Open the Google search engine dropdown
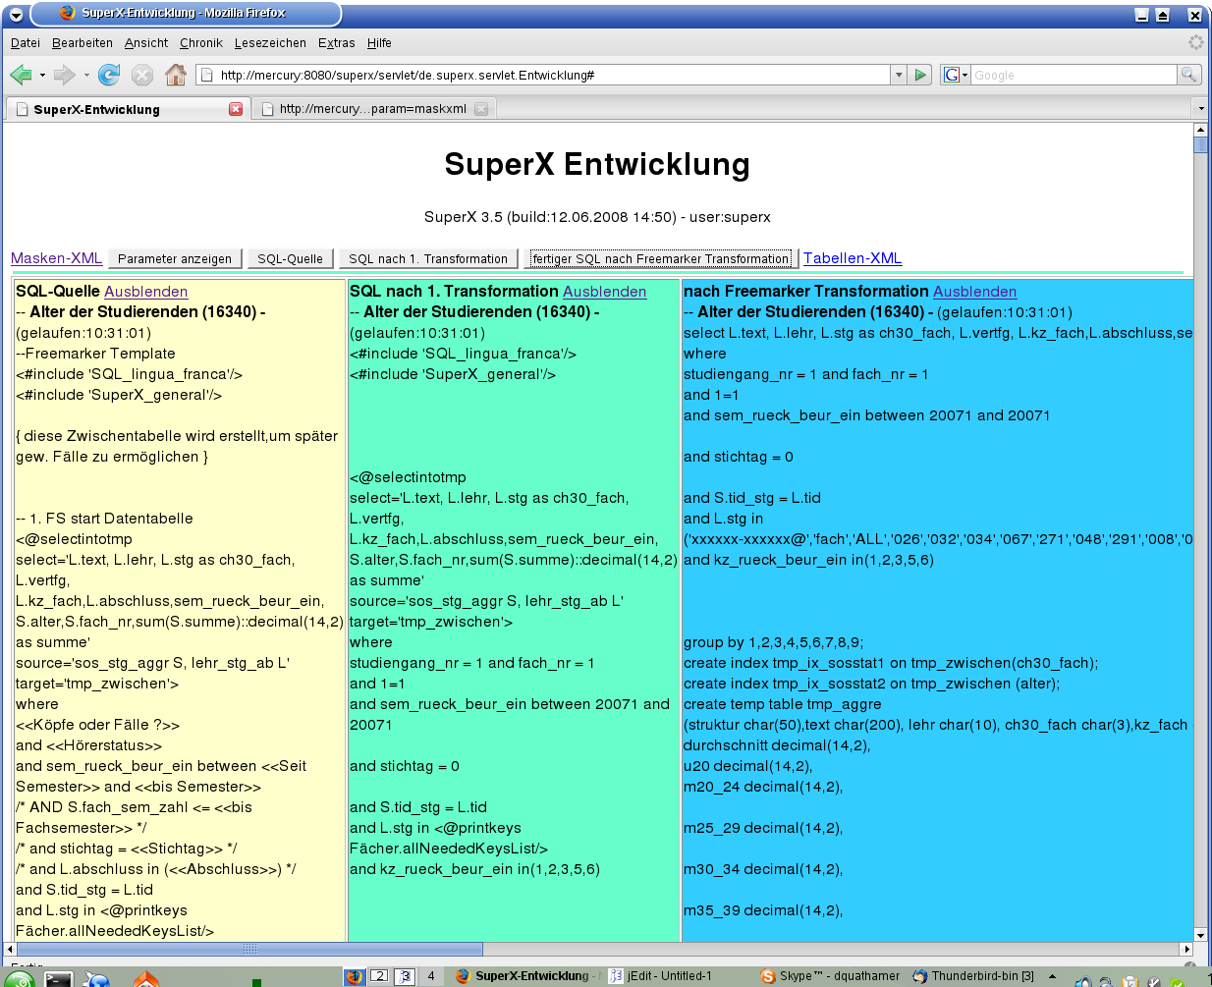 [x=955, y=75]
